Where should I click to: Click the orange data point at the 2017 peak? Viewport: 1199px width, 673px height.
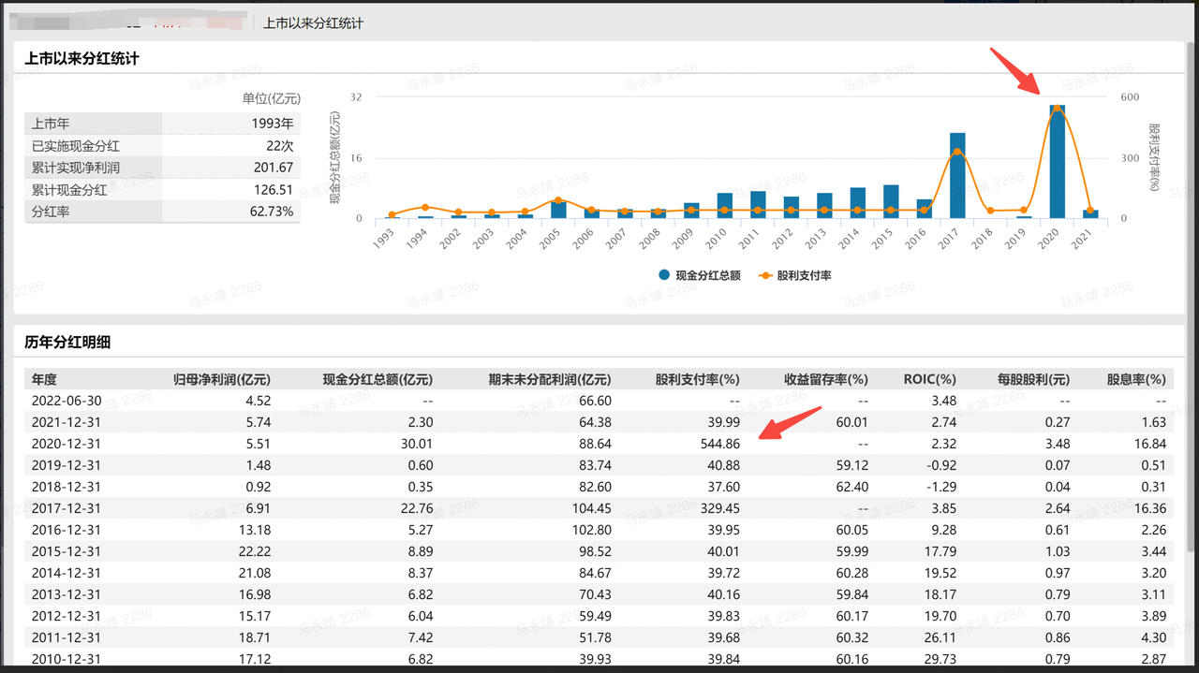[957, 152]
